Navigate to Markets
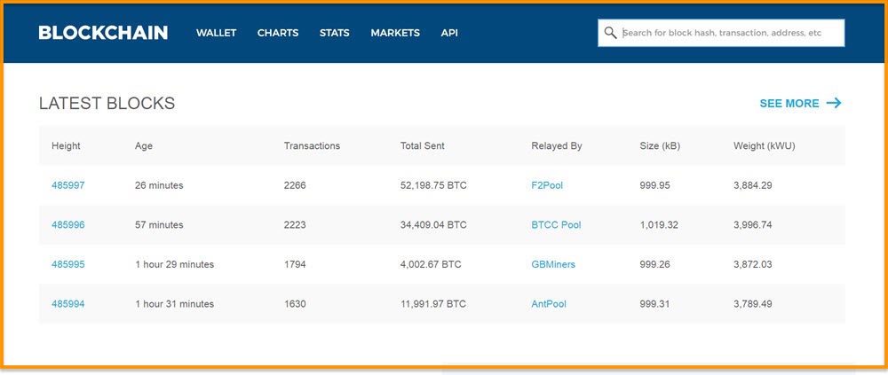 (x=395, y=33)
